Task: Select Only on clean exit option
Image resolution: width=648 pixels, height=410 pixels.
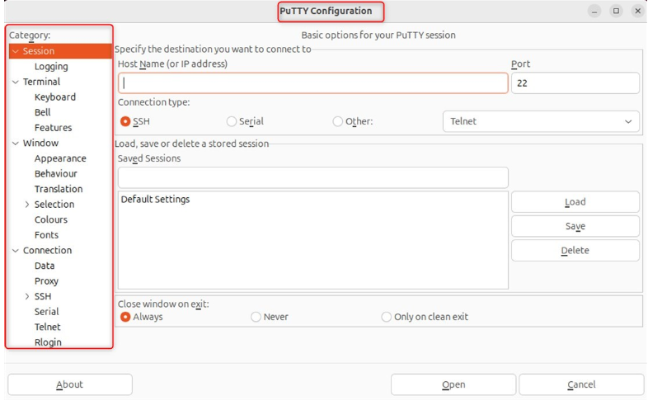Action: click(386, 317)
